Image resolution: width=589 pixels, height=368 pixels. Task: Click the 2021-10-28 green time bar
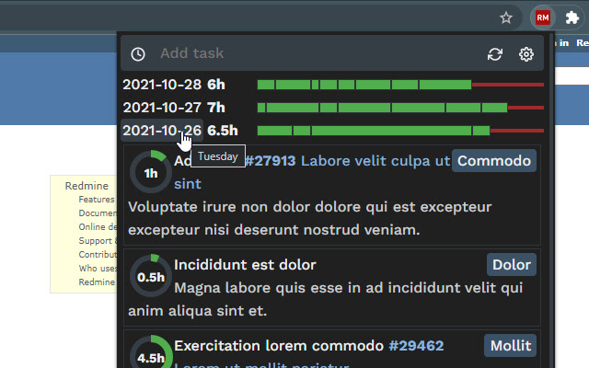click(x=364, y=85)
